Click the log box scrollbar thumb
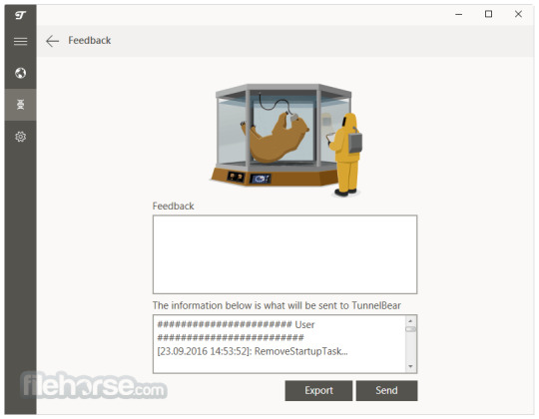This screenshot has width=539, height=419. (410, 329)
